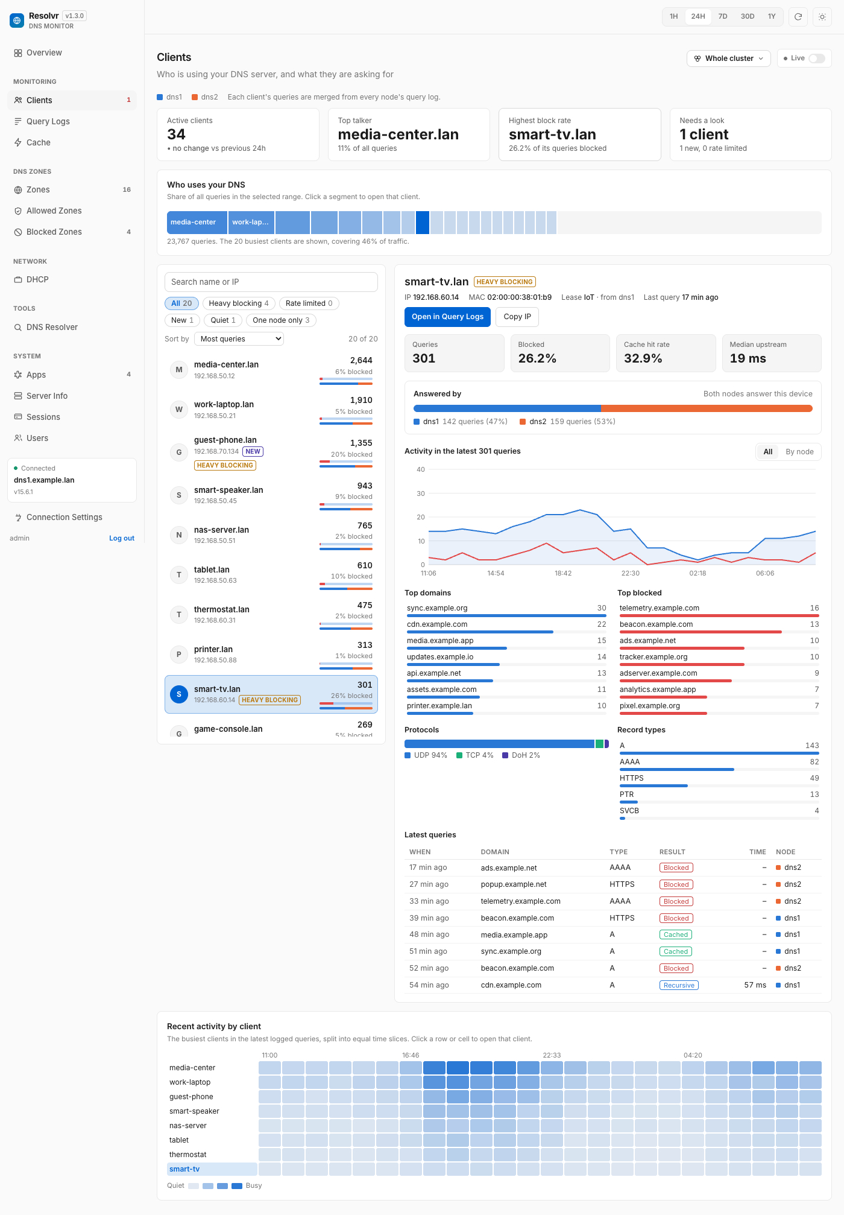Click the Sessions card icon
The image size is (844, 1215).
click(x=18, y=417)
